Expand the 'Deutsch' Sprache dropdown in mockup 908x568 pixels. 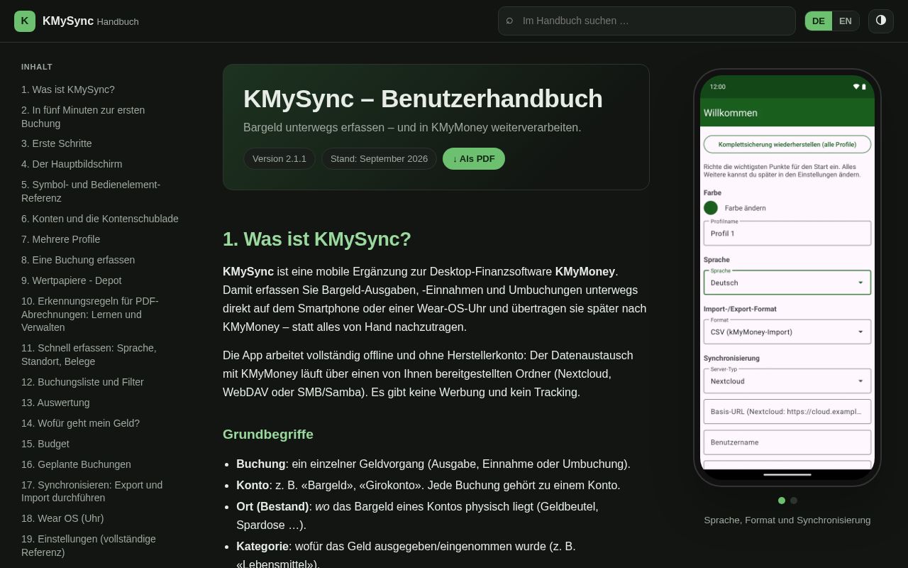(787, 283)
